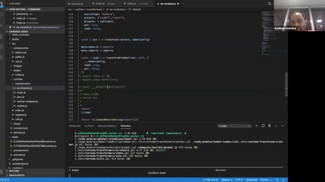
Task: Open utils.js in the explorer
Action: pos(19,119)
